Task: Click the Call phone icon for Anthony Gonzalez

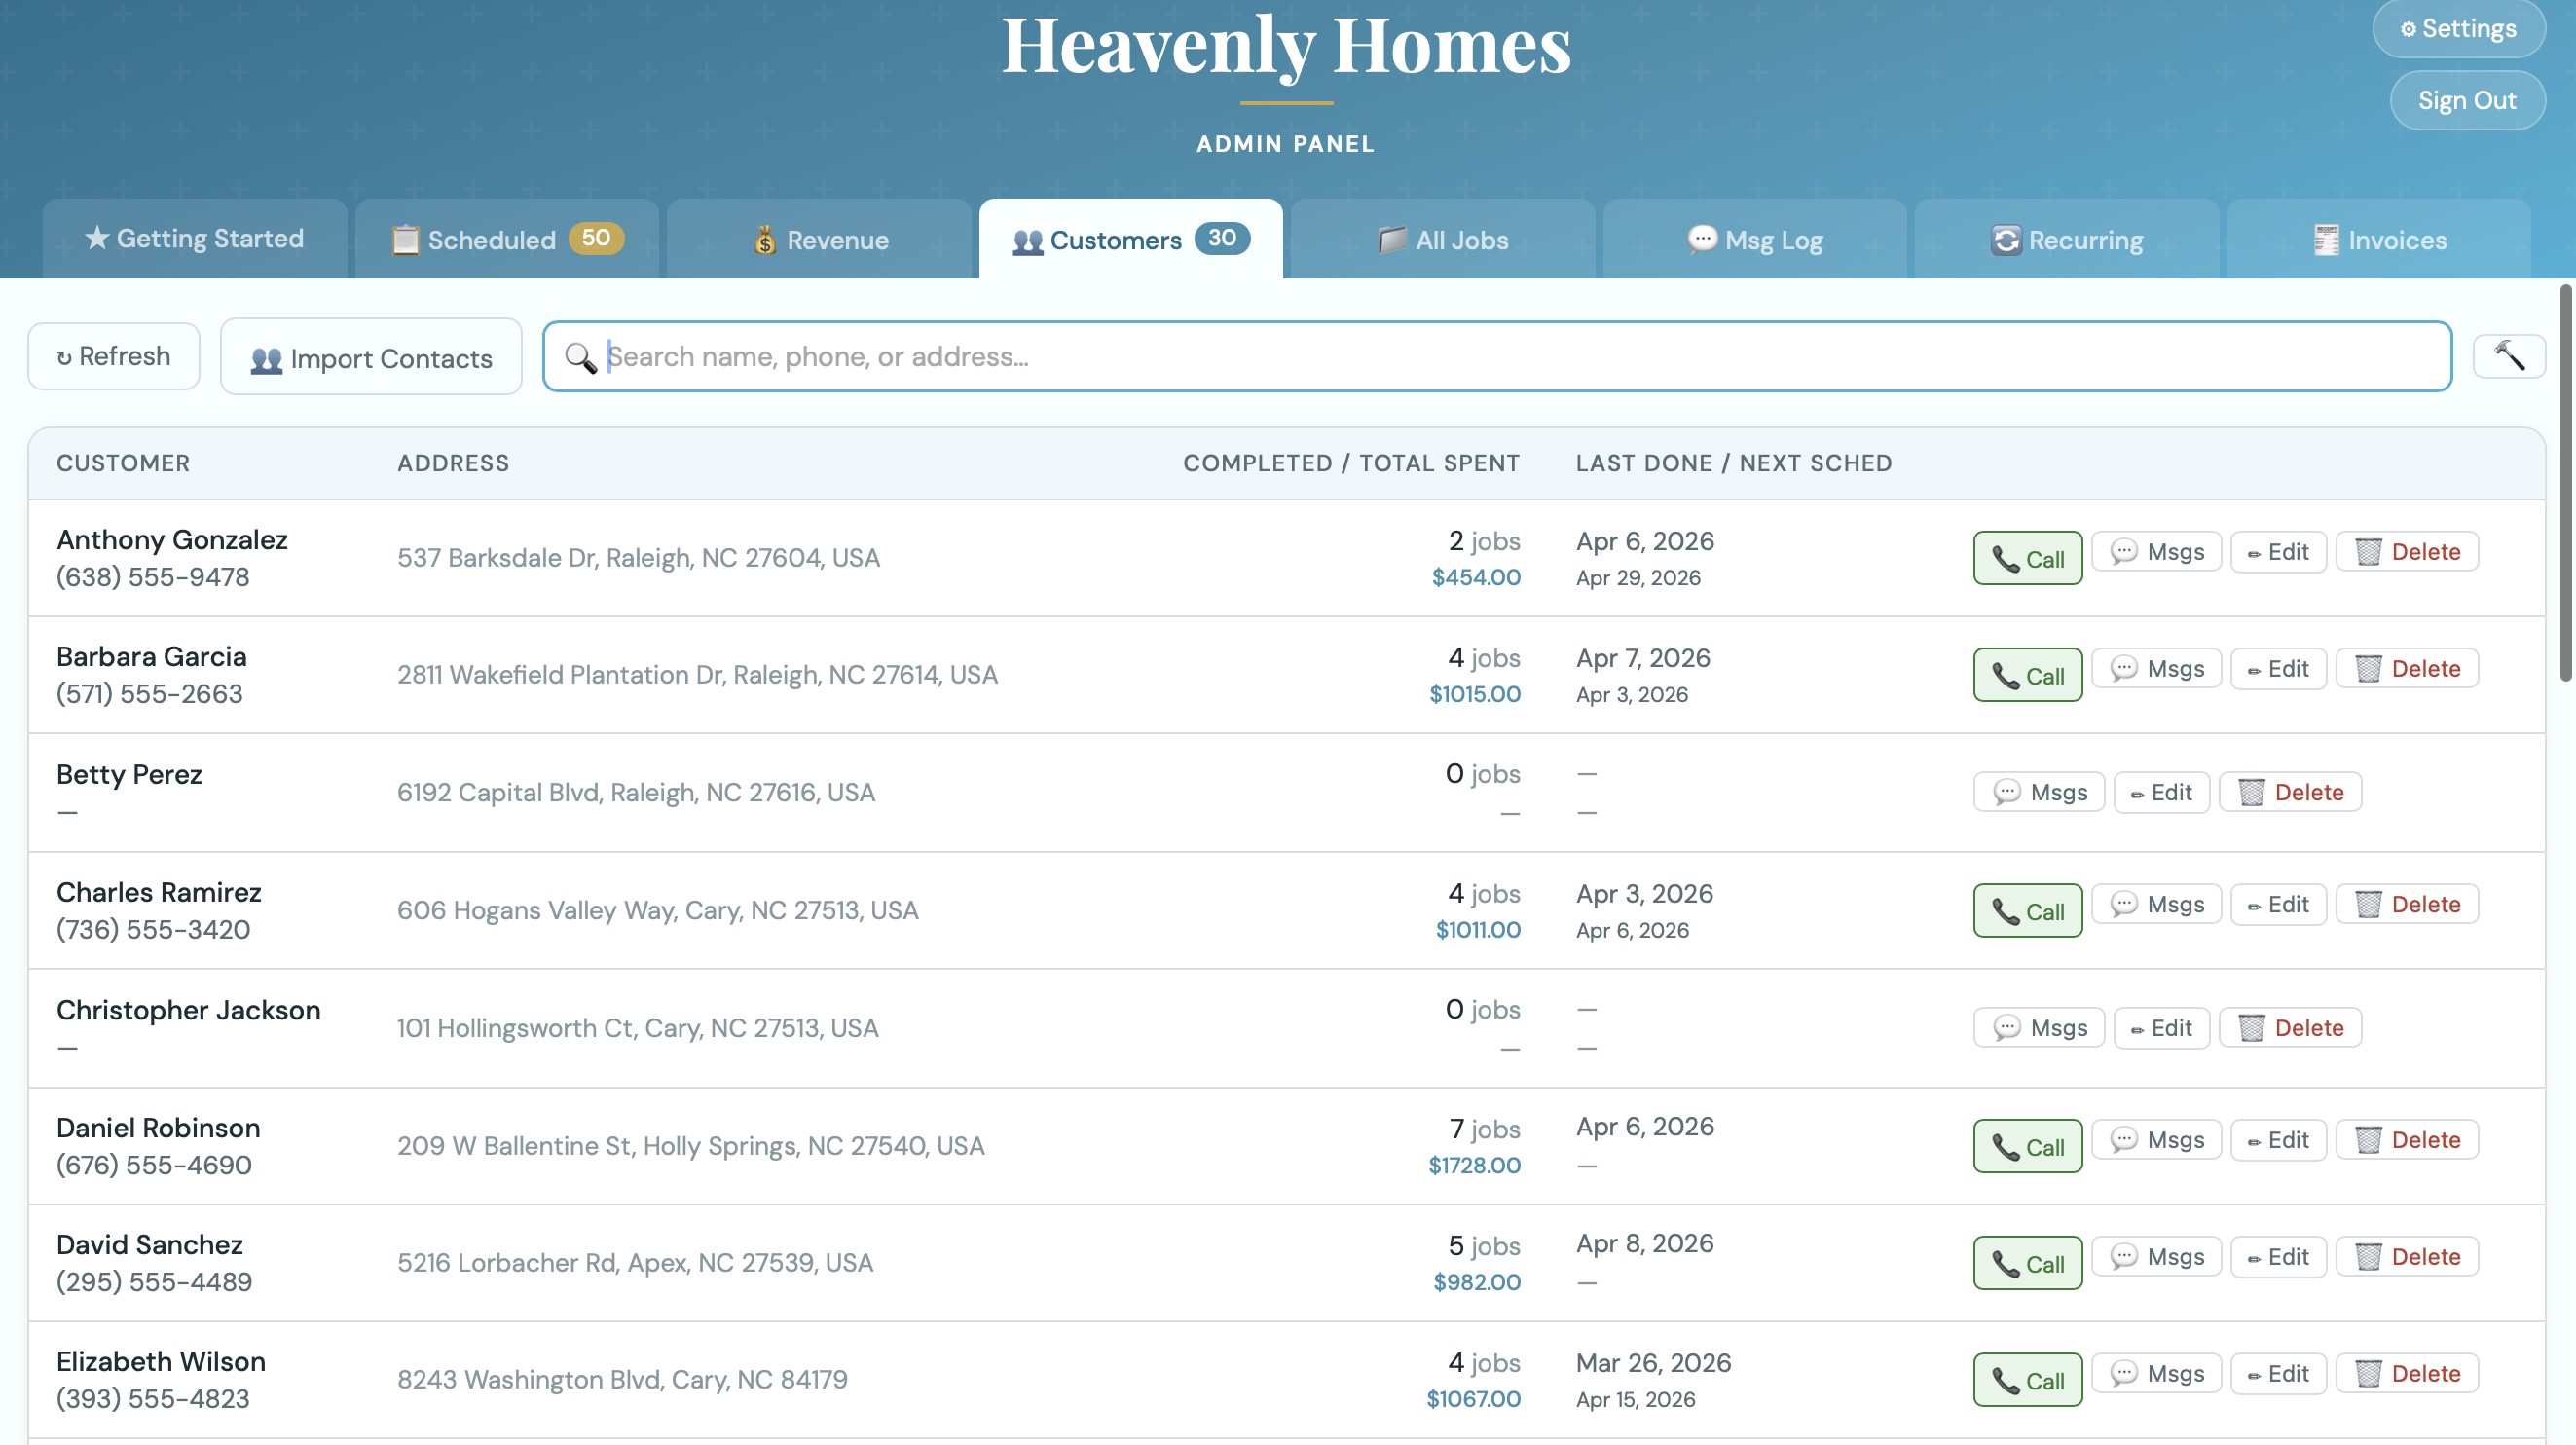Action: coord(2007,558)
